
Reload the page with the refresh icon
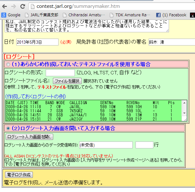point(23,6)
